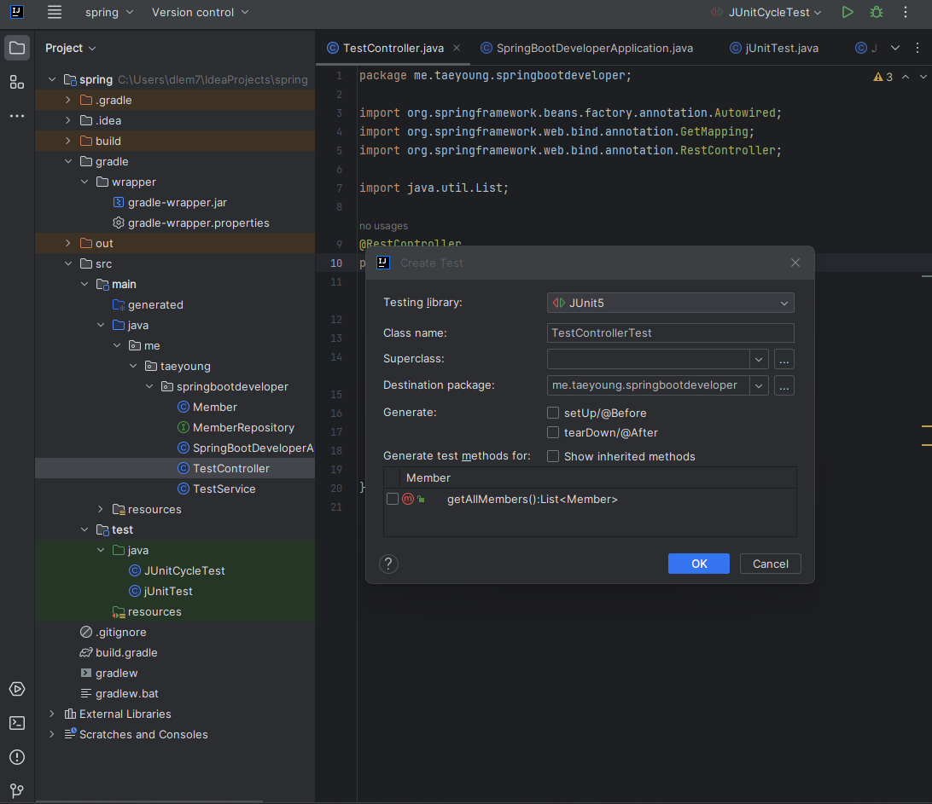
Task: Select gradle-wrapper.properties file
Action: coord(199,223)
